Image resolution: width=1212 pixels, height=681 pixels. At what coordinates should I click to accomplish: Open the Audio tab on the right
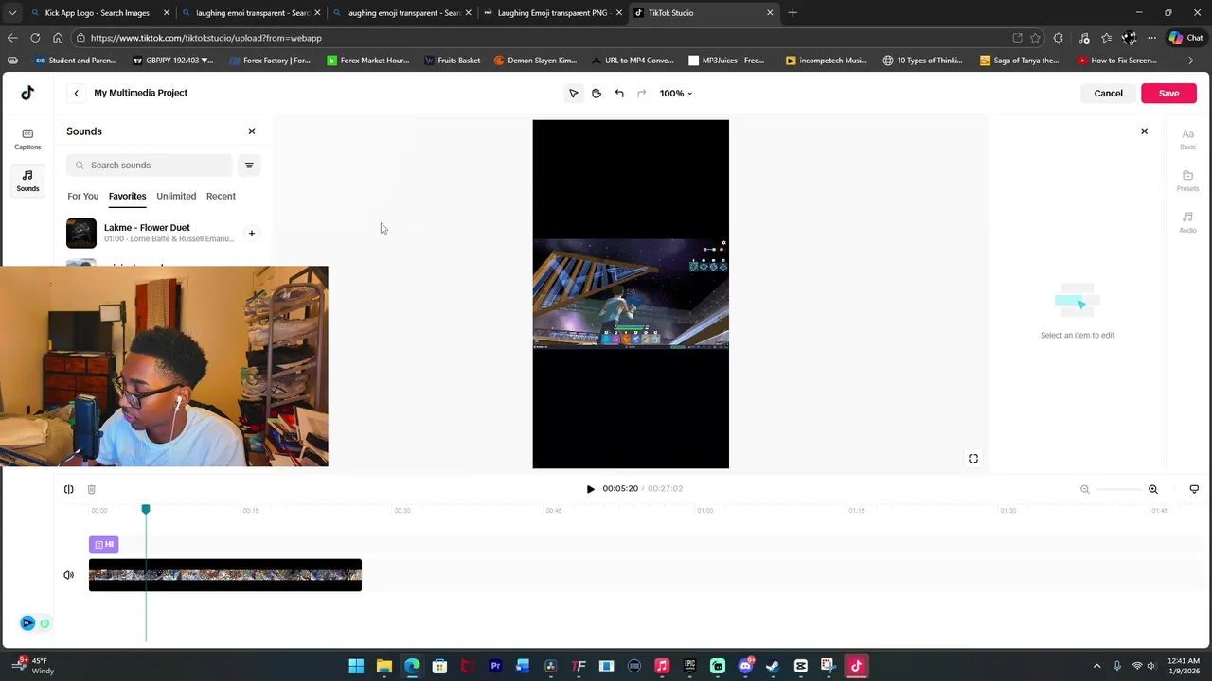pyautogui.click(x=1187, y=222)
